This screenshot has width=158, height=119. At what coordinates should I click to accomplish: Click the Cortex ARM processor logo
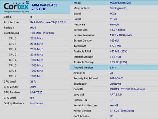click(x=17, y=7)
